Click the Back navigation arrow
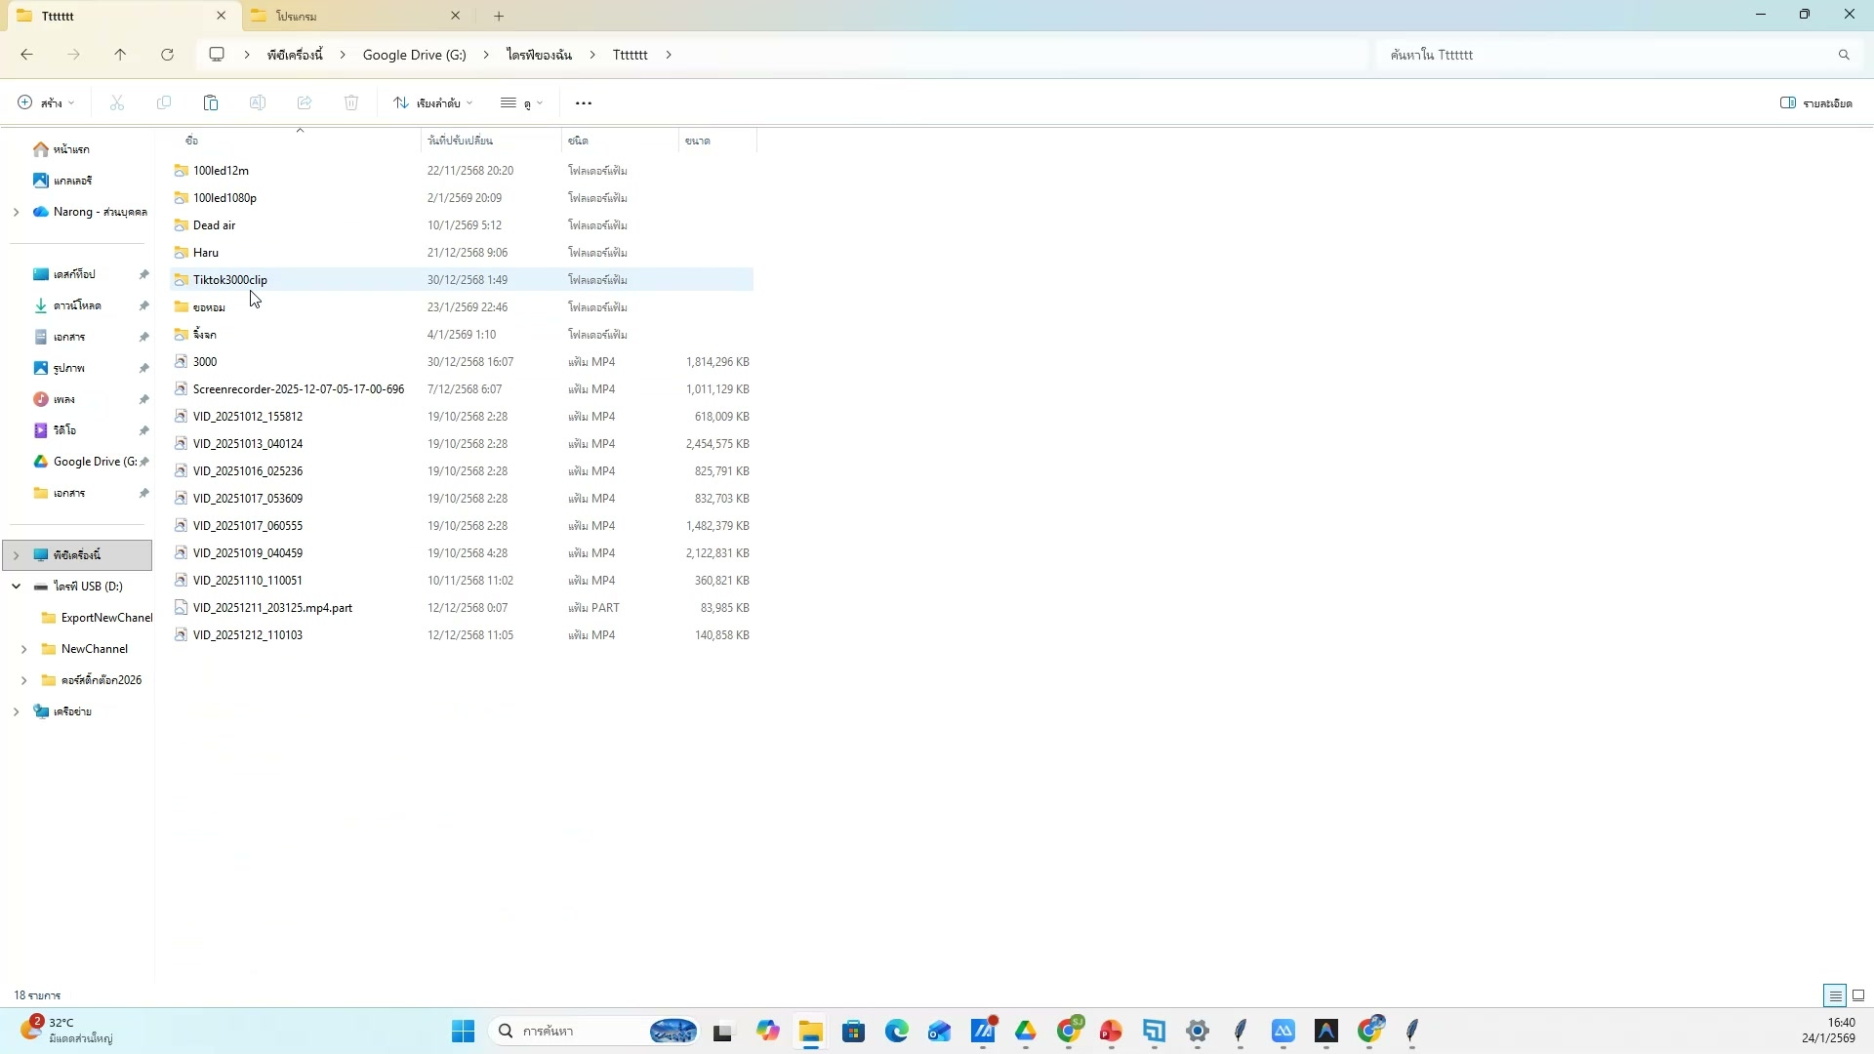 point(26,55)
